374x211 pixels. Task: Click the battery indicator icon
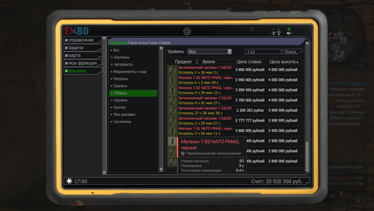pyautogui.click(x=289, y=33)
